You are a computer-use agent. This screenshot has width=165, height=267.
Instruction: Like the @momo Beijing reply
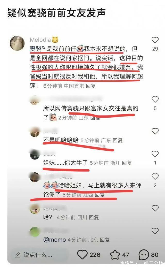[155, 231]
